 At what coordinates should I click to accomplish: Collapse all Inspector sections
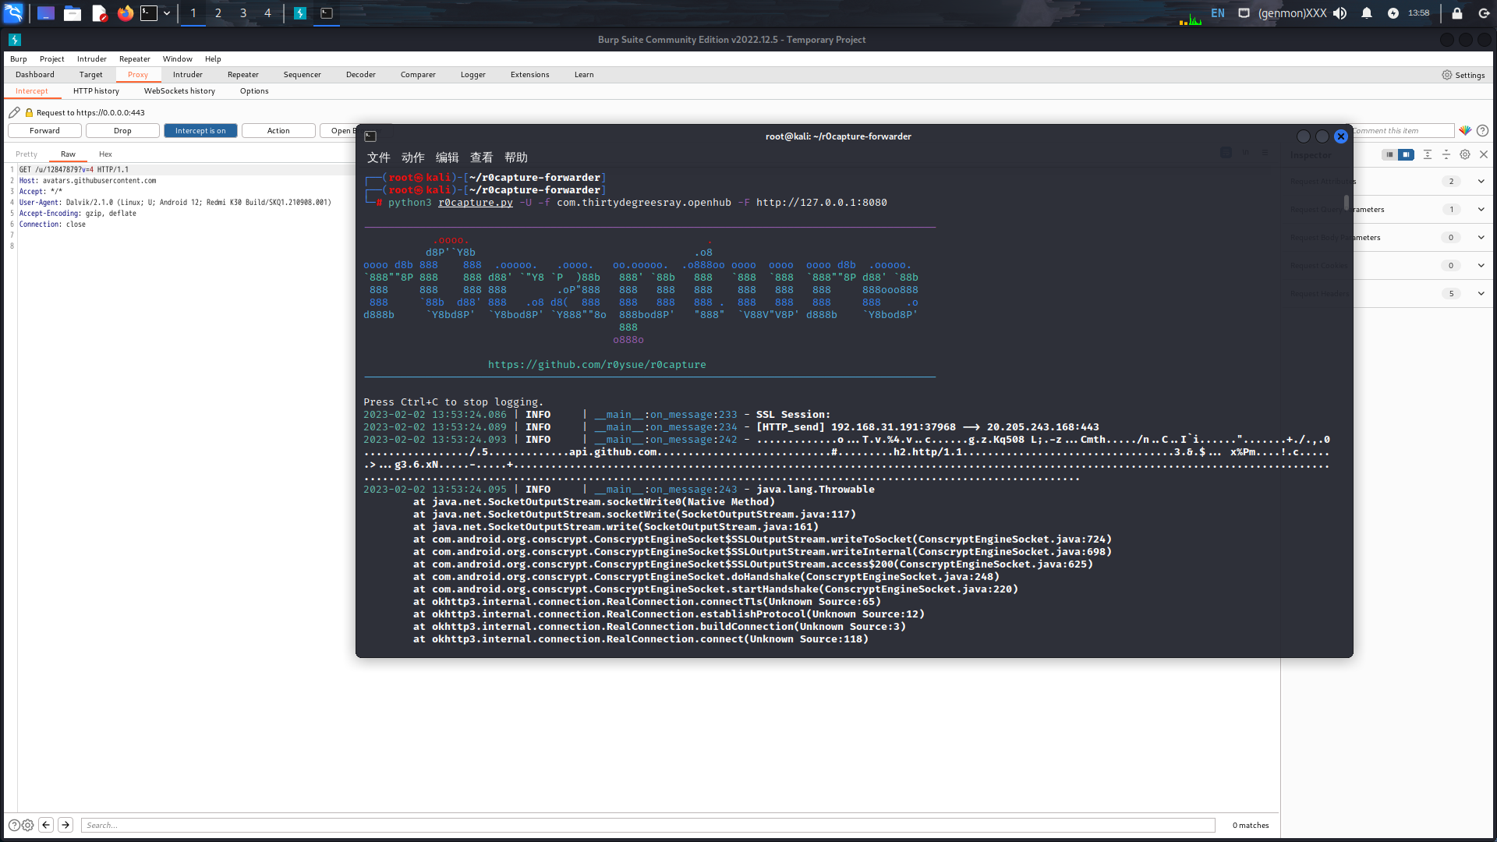click(1446, 154)
